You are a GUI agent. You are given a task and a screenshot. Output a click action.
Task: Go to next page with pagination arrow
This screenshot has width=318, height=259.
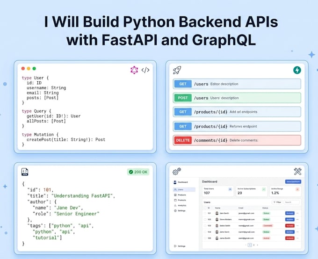tap(257, 245)
